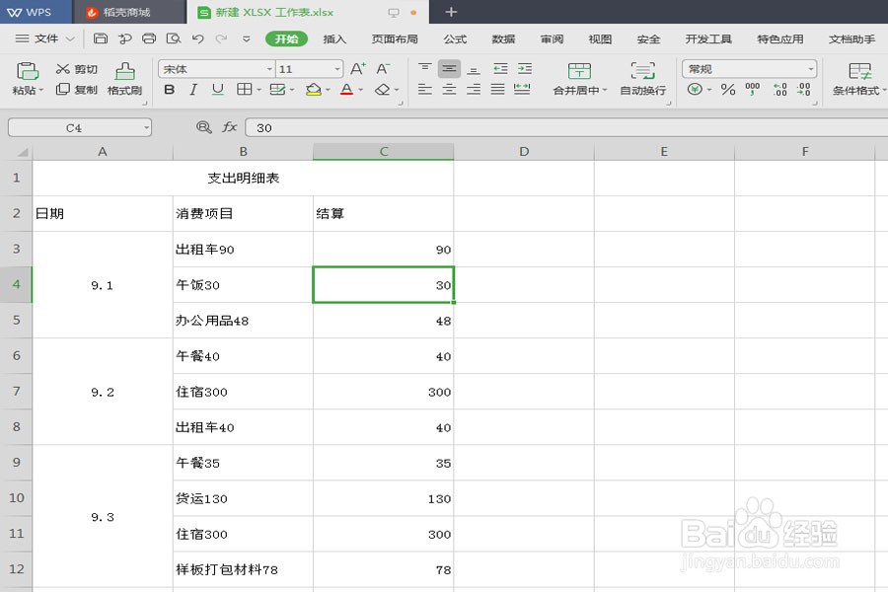Add a new document tab with plus
This screenshot has width=888, height=592.
coord(451,12)
